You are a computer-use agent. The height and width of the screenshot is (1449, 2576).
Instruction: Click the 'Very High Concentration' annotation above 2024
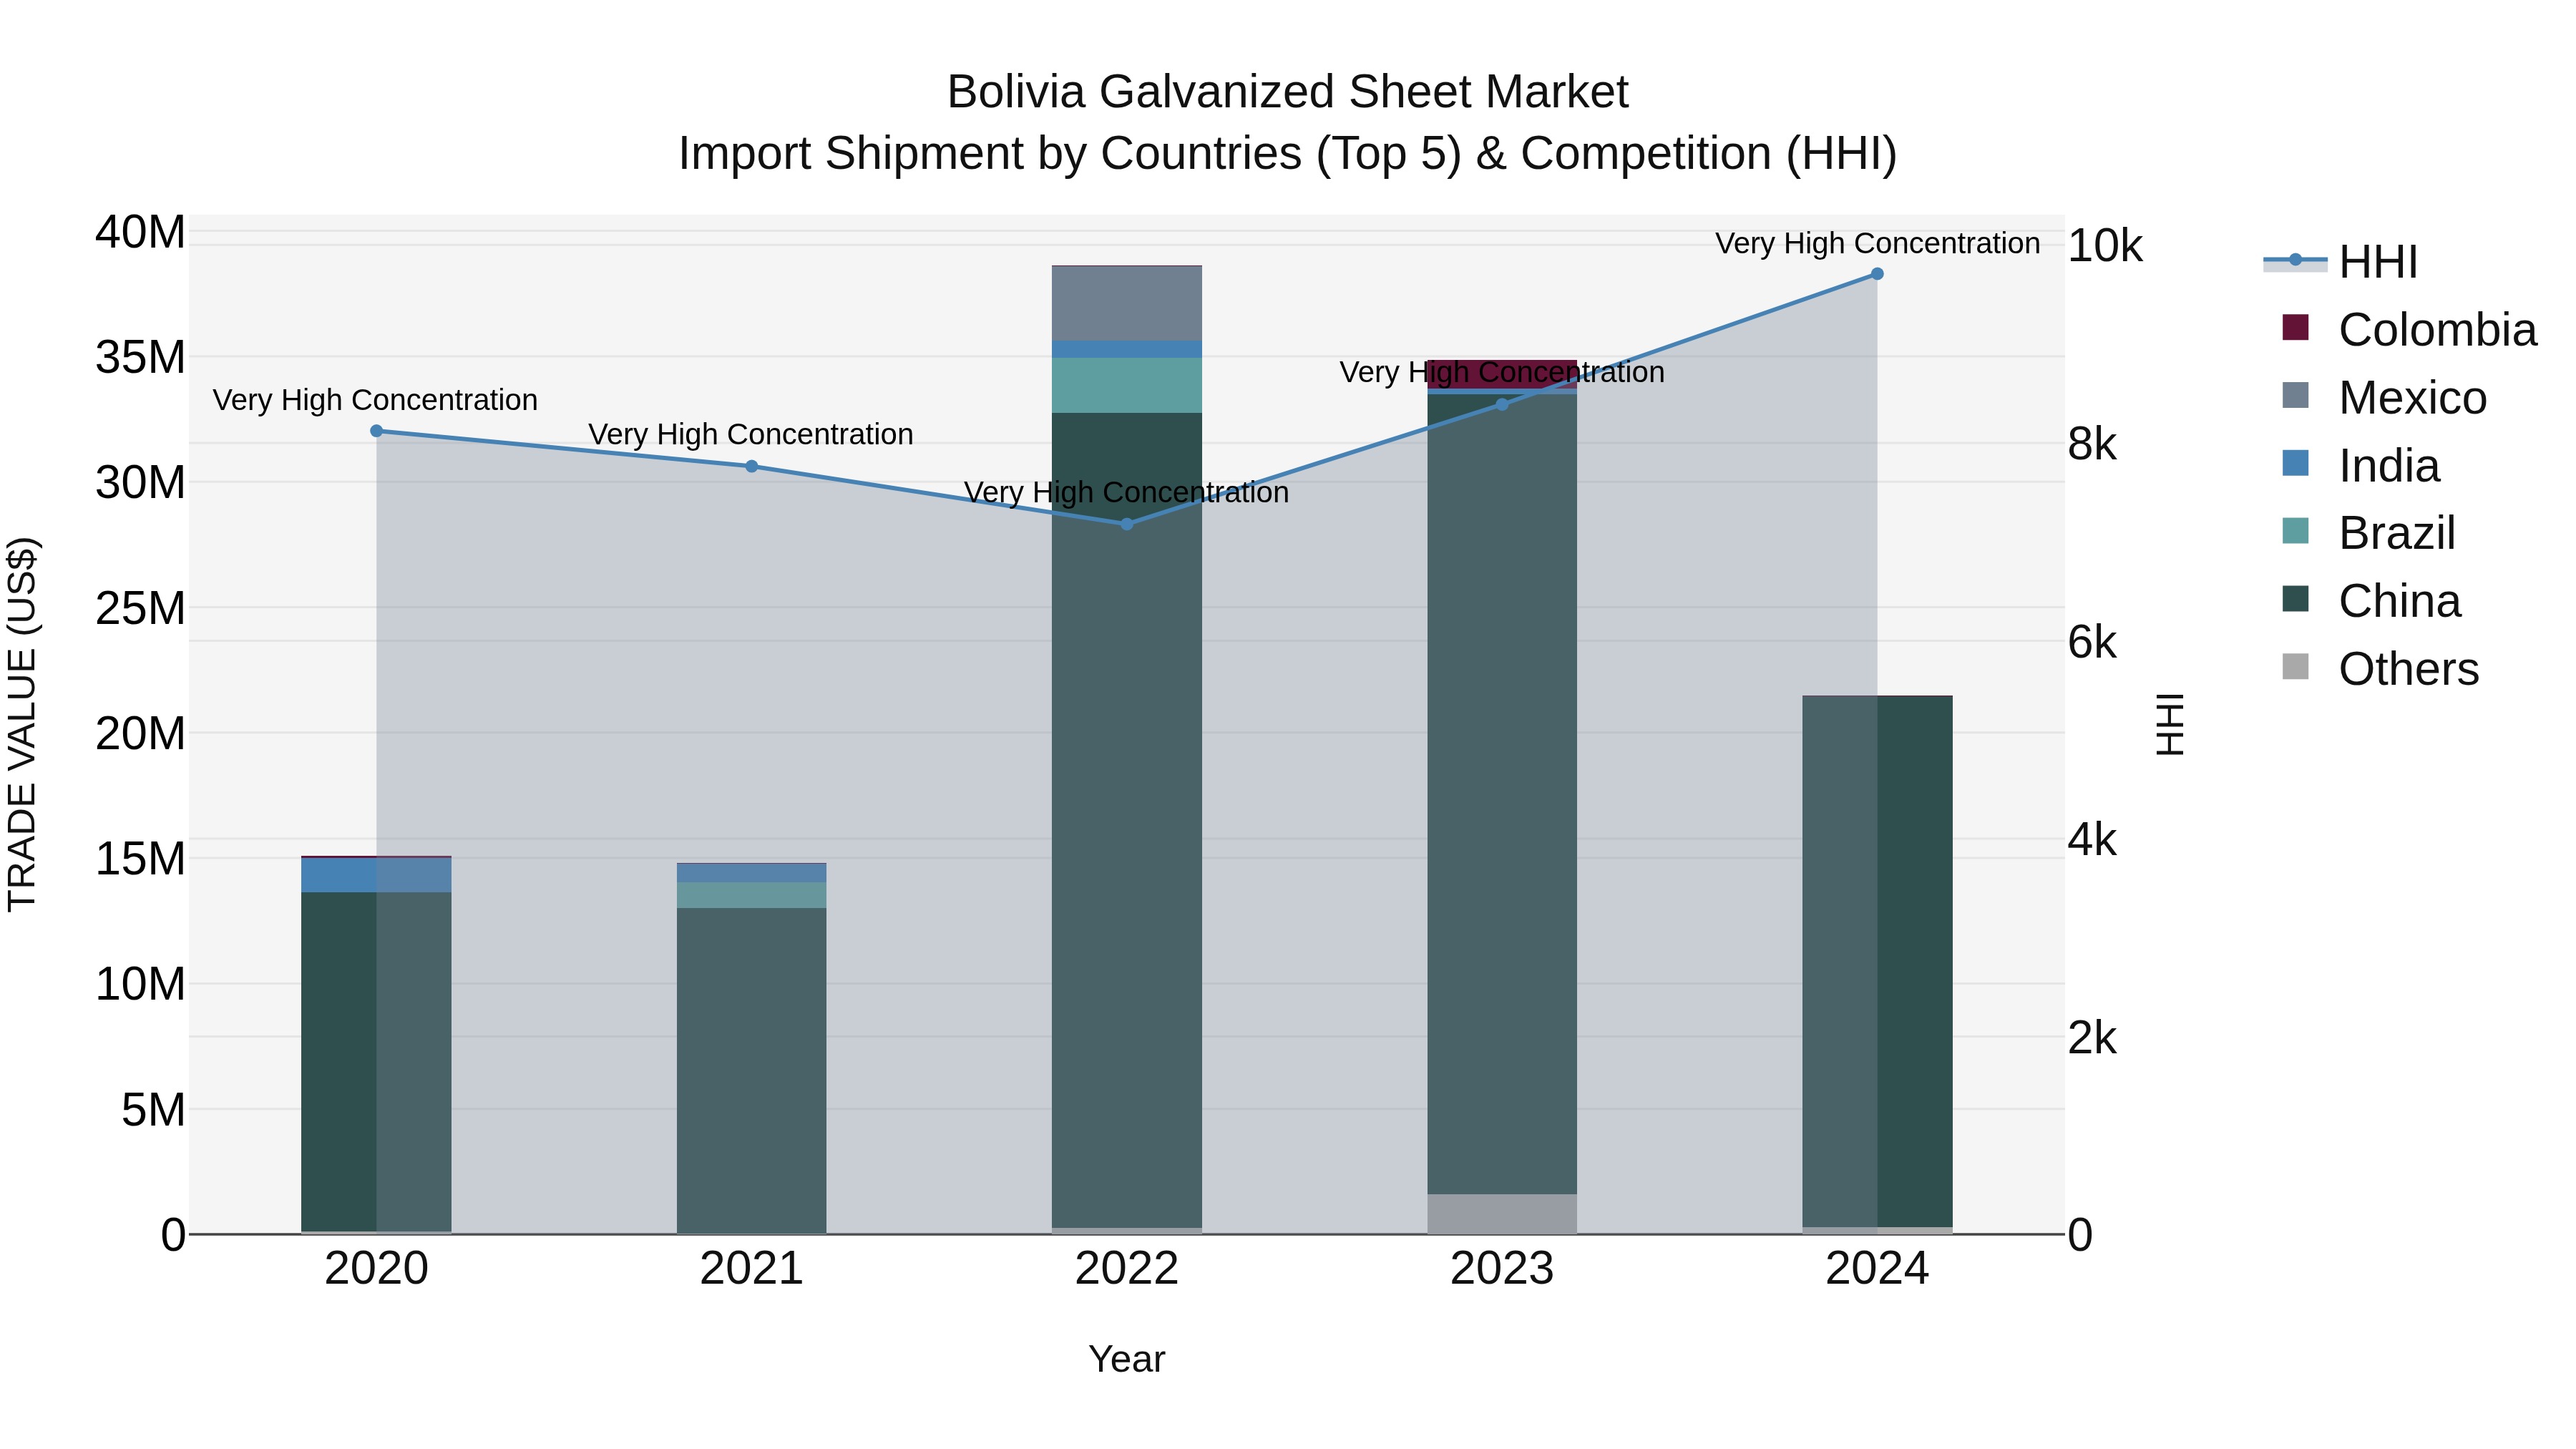(x=1877, y=243)
